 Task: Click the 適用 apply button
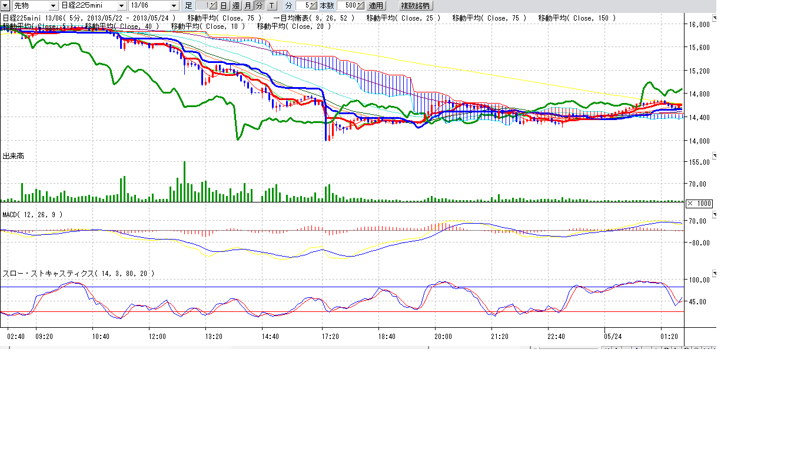click(x=376, y=5)
